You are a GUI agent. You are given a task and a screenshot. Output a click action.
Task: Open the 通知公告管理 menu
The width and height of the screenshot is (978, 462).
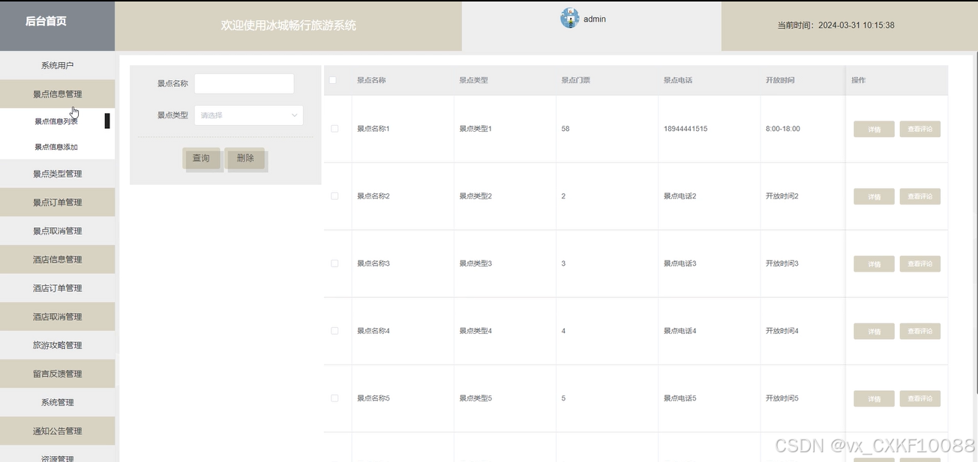coord(58,431)
